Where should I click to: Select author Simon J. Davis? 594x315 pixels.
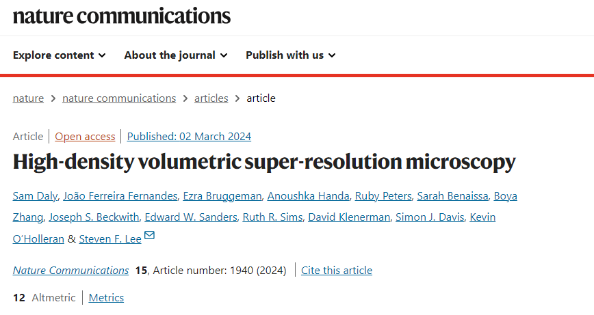[430, 217]
